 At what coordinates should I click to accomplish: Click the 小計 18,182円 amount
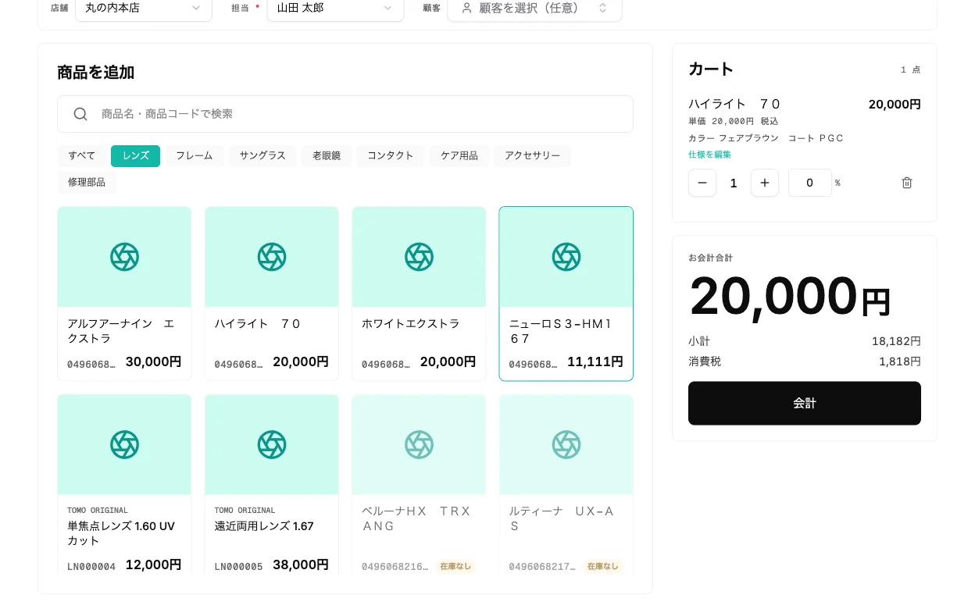(x=896, y=341)
